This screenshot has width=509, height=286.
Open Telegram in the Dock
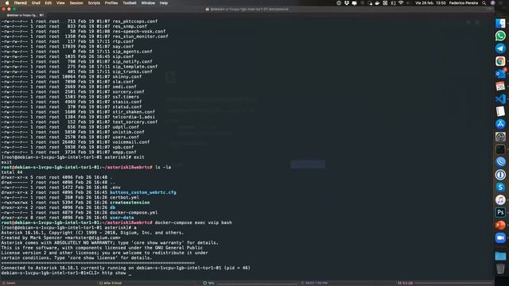(x=500, y=48)
